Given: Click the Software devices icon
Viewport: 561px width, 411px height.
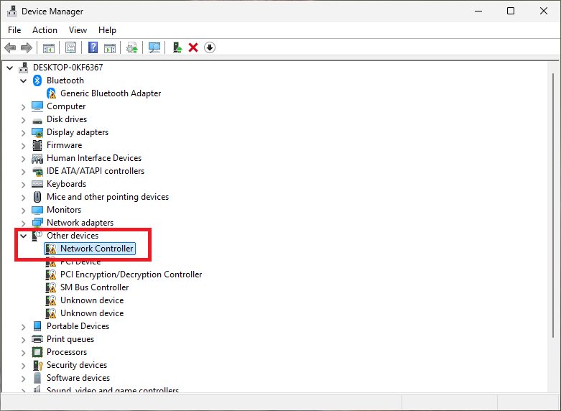Looking at the screenshot, I should pos(37,378).
